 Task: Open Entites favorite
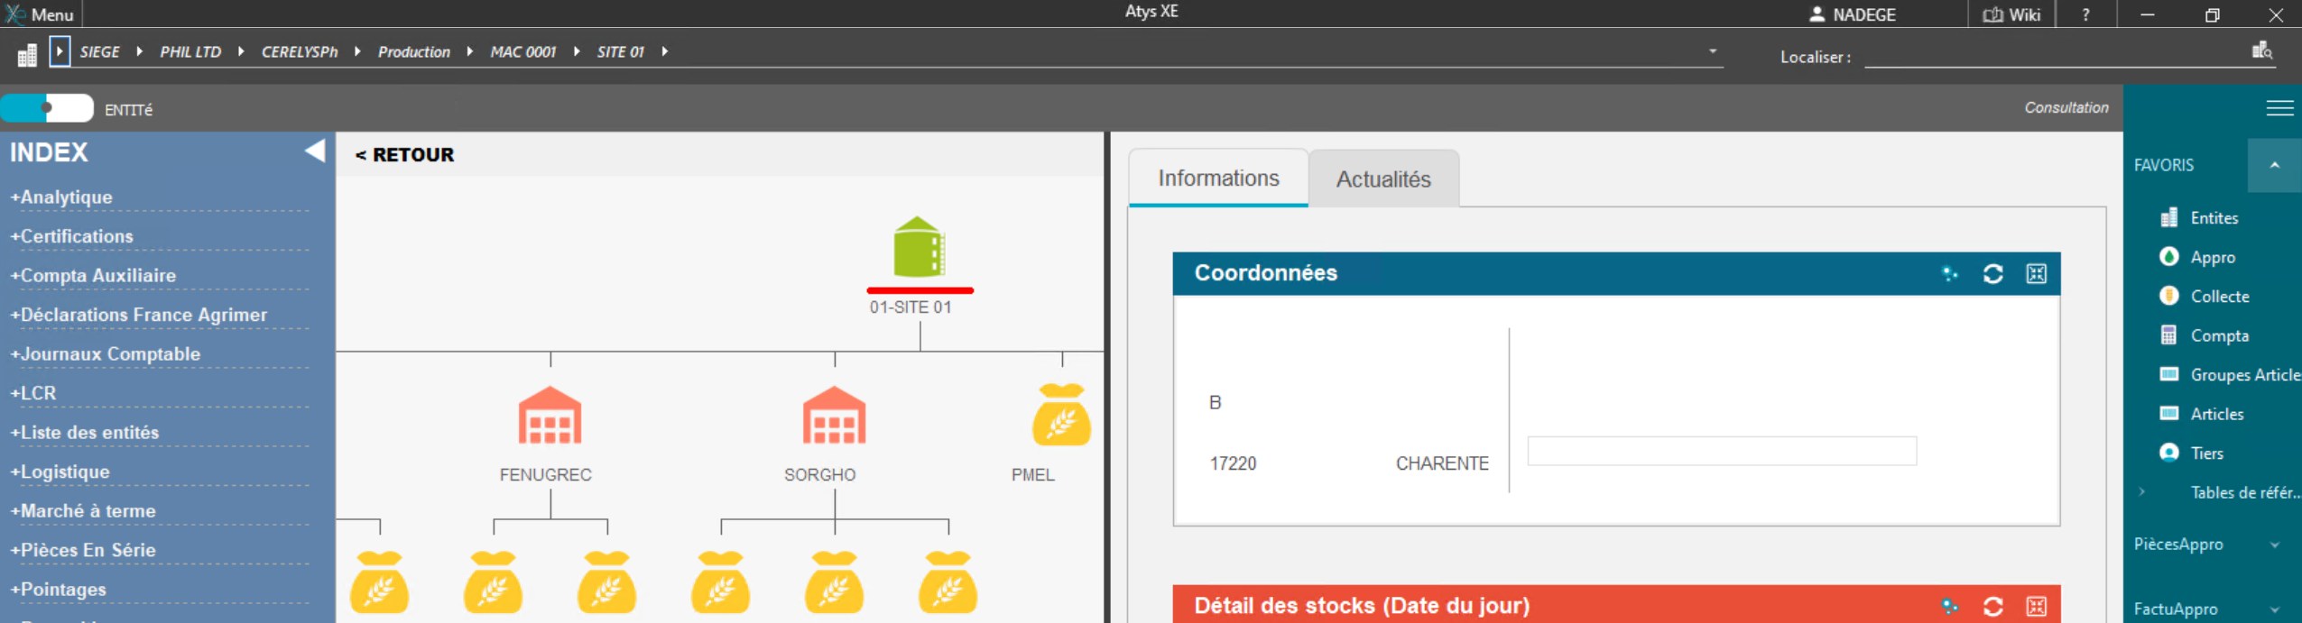click(x=2199, y=217)
